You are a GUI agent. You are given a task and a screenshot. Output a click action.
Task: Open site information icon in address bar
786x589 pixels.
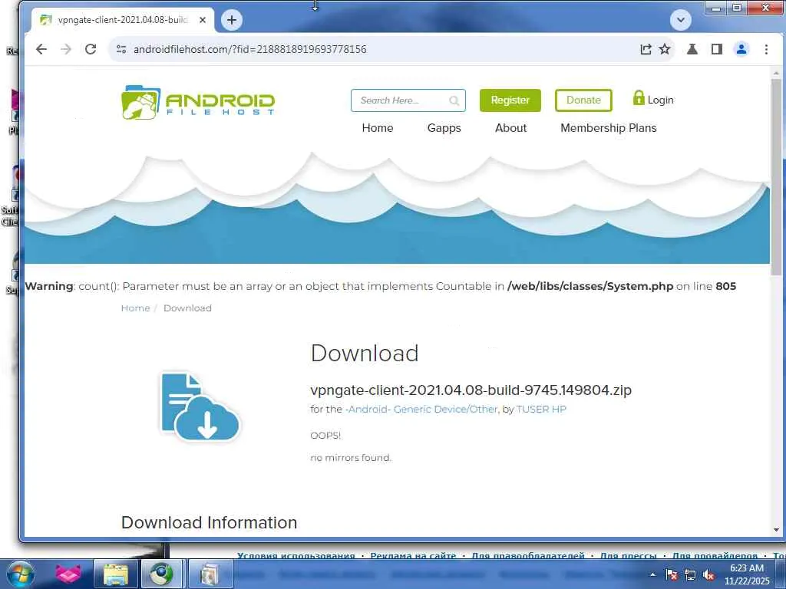tap(121, 49)
